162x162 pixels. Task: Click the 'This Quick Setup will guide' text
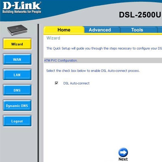click(104, 48)
